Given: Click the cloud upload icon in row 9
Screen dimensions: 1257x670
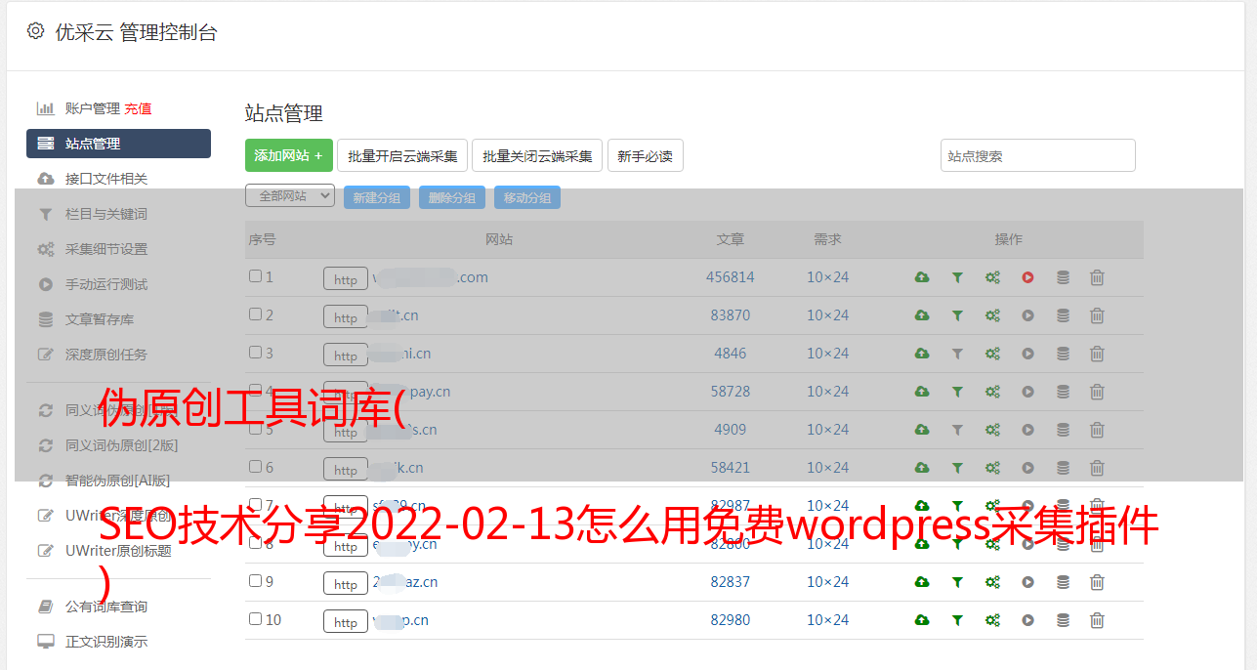Looking at the screenshot, I should tap(922, 582).
